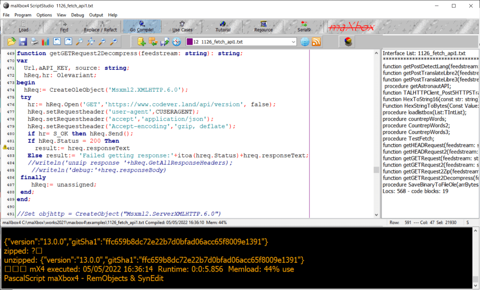
Task: Open the globe web browser icon
Action: 305,42
